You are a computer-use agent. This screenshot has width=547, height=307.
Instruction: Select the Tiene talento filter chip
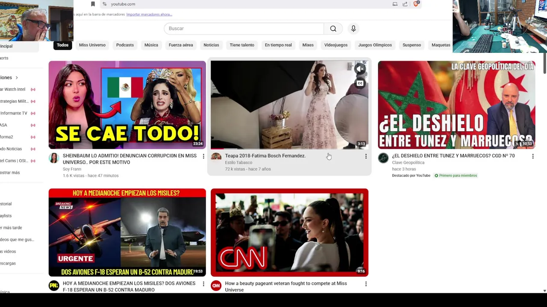242,45
